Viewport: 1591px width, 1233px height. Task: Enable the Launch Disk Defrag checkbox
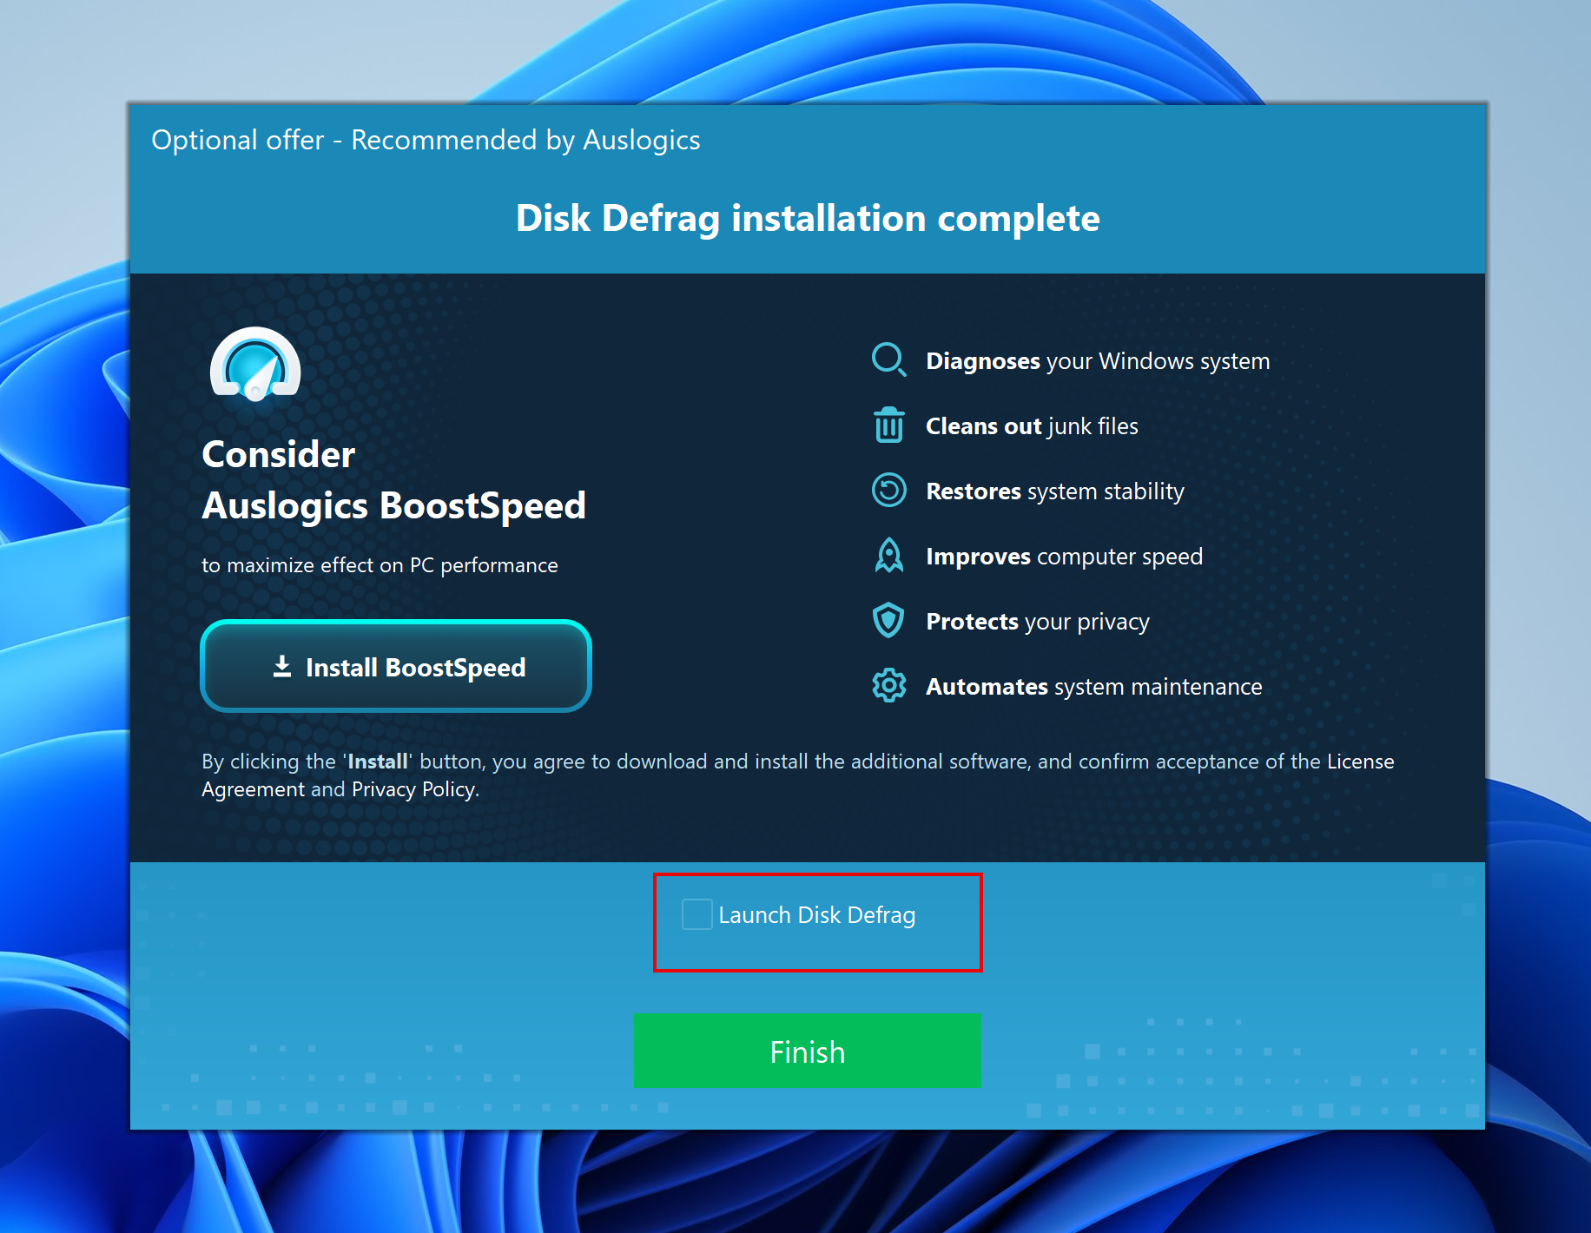click(696, 914)
